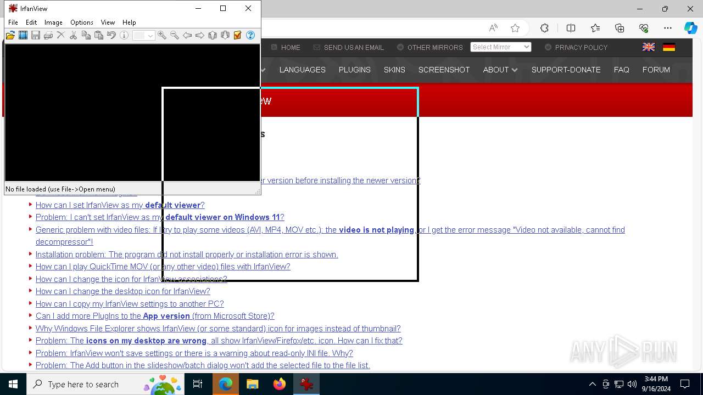Add page to favorites star icon
The height and width of the screenshot is (395, 703).
(515, 28)
